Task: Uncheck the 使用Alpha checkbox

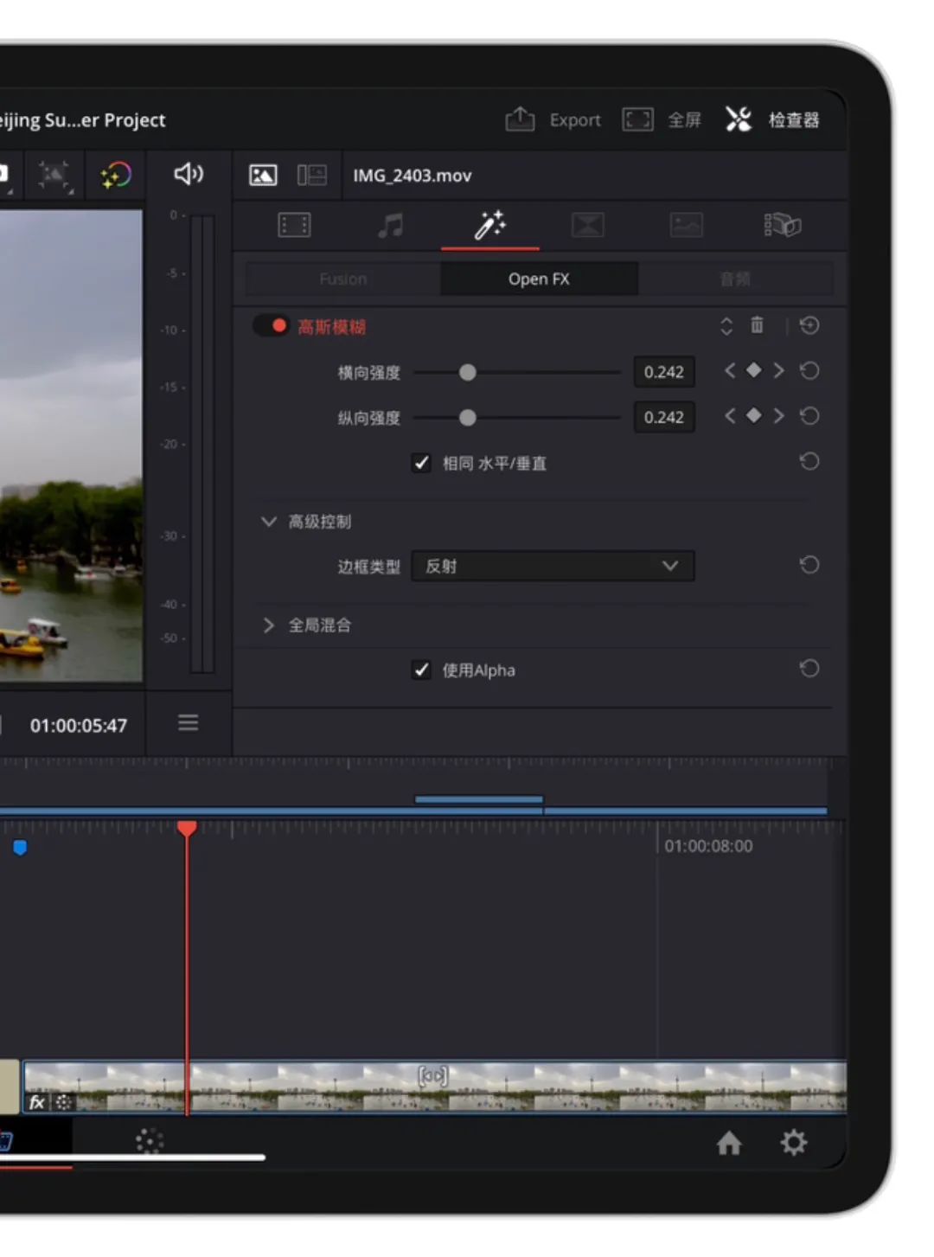Action: [x=421, y=670]
